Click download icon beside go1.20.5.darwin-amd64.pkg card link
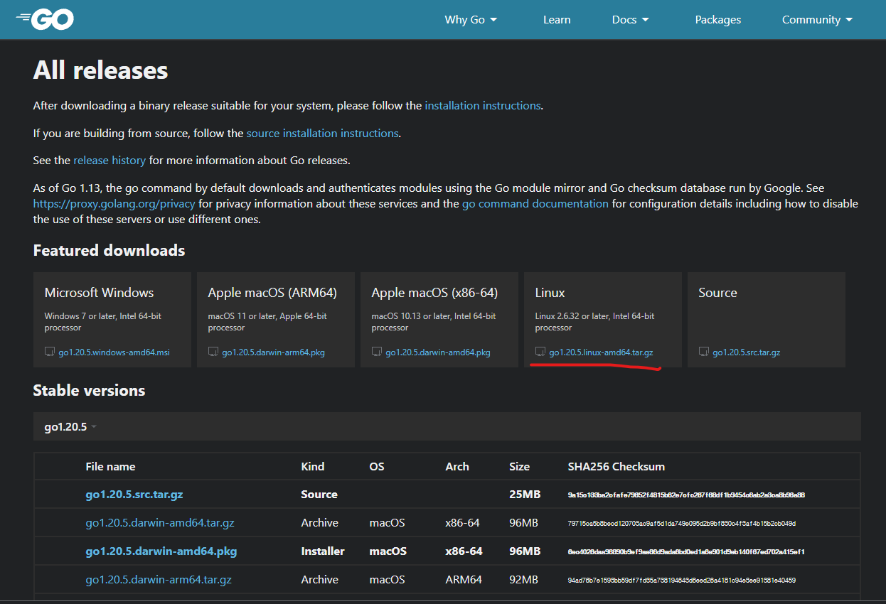 pyautogui.click(x=377, y=352)
